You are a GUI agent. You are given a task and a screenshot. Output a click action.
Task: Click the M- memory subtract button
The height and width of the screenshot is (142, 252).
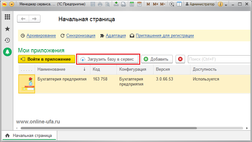[x=163, y=4]
